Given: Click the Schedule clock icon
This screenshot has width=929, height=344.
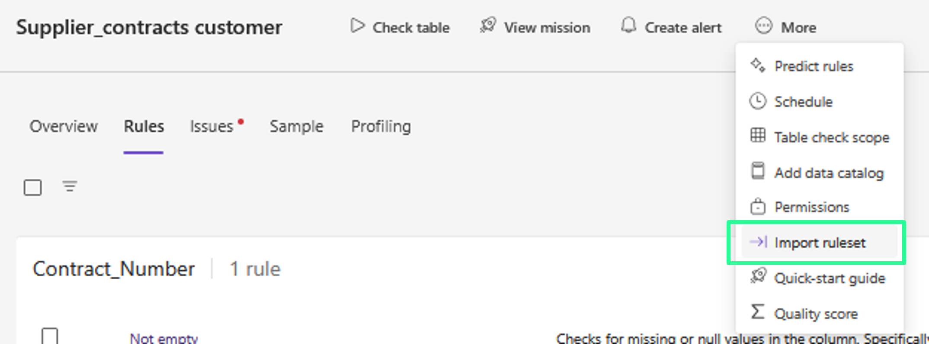Looking at the screenshot, I should [758, 101].
